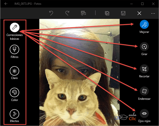Select the Correcciones básicas category
Viewport: 159px width, 126px height.
pos(14,27)
